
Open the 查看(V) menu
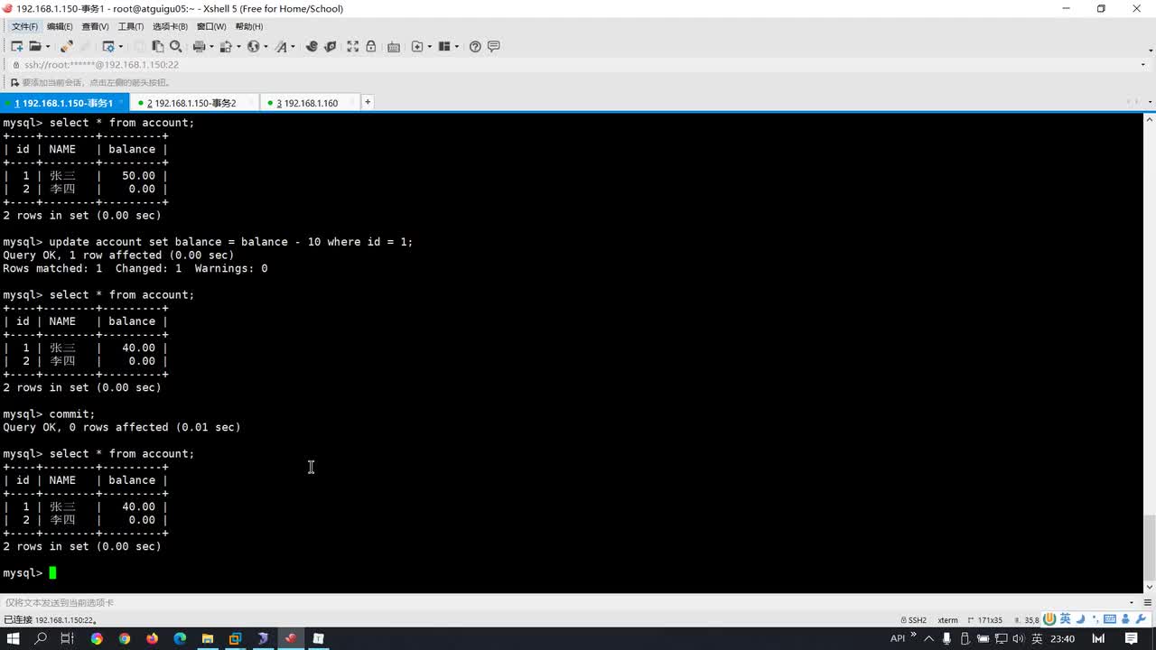95,26
